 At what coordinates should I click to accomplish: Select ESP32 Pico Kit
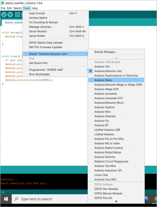pyautogui.click(x=116, y=198)
